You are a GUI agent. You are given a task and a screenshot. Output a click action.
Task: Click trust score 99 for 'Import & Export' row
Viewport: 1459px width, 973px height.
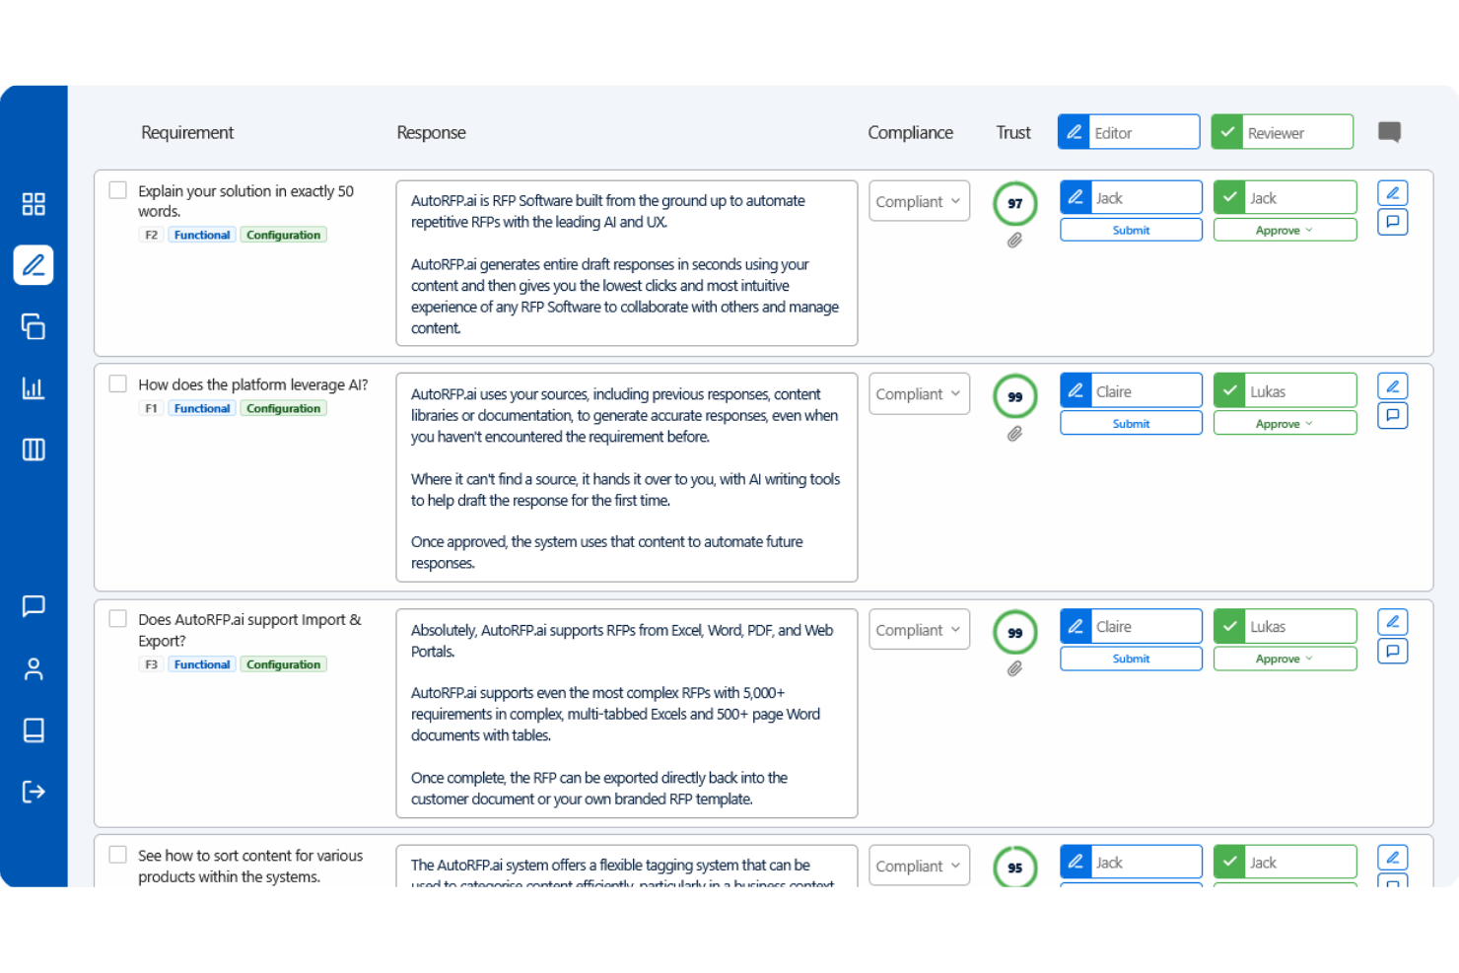point(1015,633)
